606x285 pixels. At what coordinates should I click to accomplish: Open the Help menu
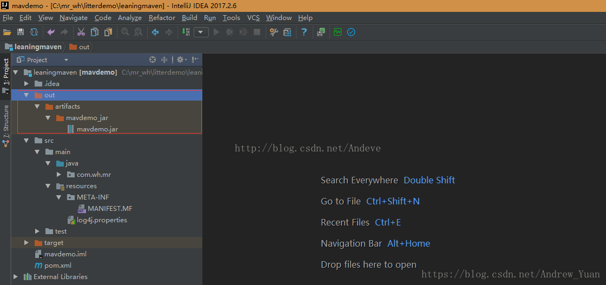[x=305, y=18]
